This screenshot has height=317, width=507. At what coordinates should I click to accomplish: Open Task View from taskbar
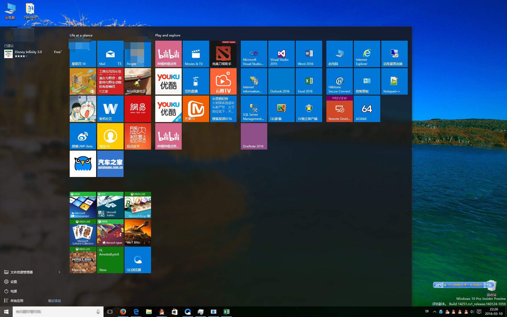110,312
